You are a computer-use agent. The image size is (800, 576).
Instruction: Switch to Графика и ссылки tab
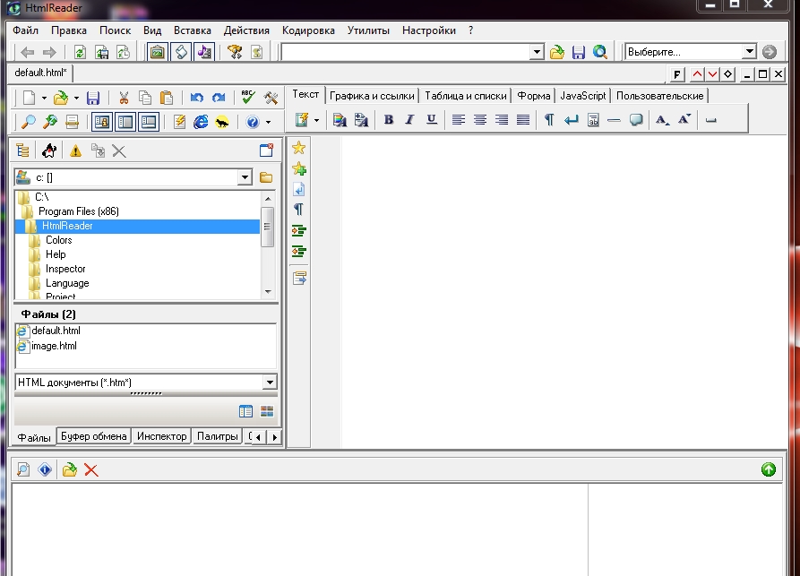click(x=372, y=96)
